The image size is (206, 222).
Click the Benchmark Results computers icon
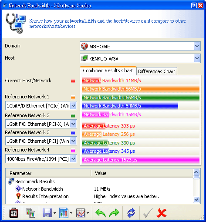11,181
